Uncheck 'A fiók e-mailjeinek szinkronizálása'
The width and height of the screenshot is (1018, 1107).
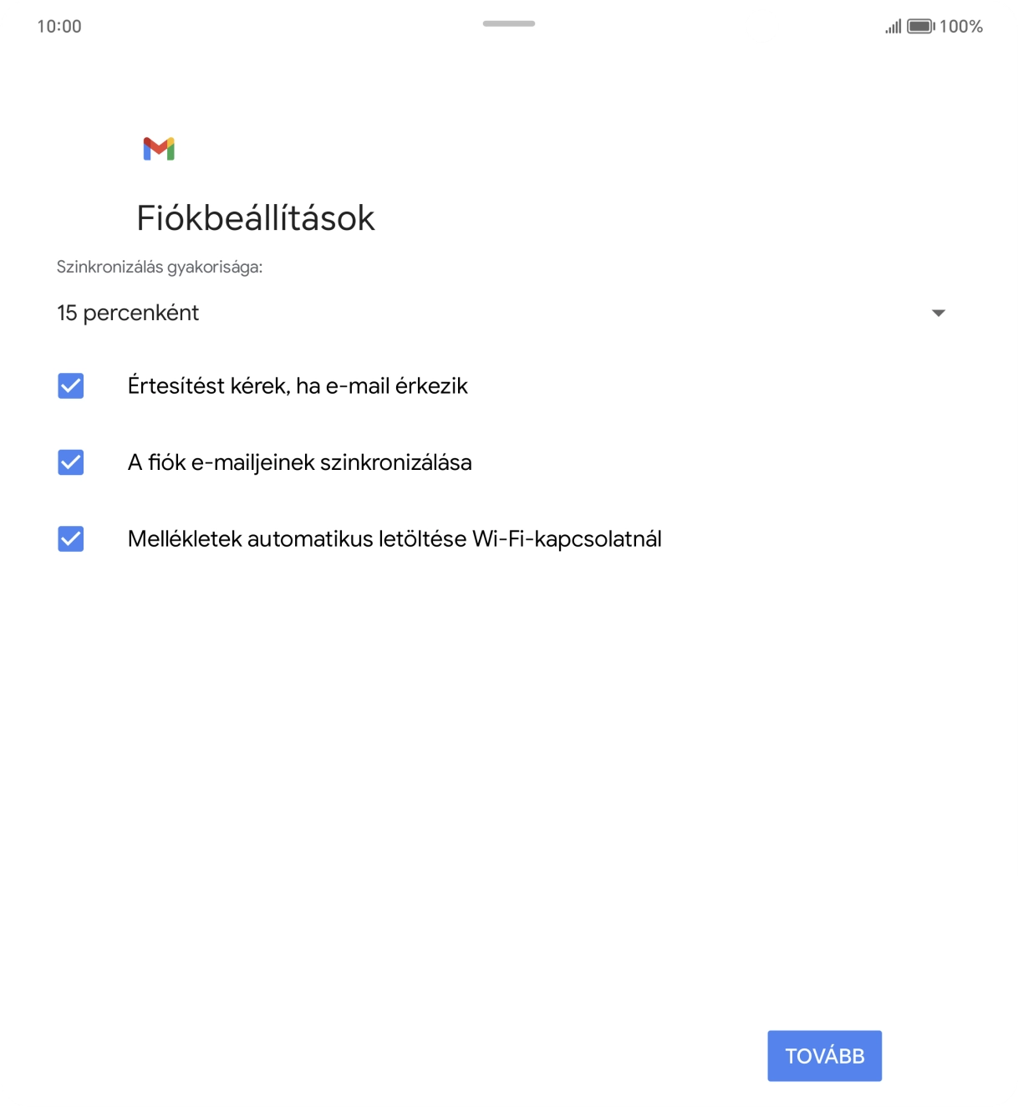(x=70, y=462)
